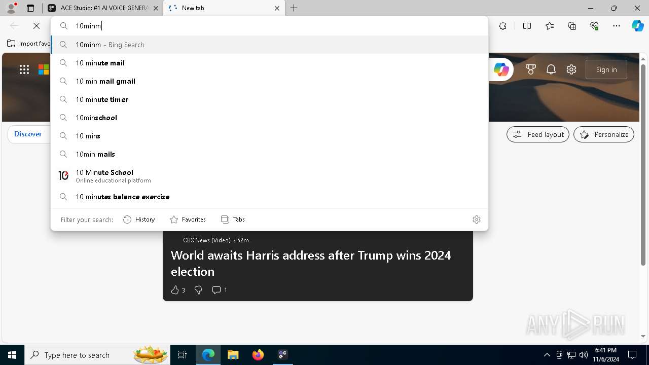Open the Copilot sidebar icon
This screenshot has width=649, height=365.
coord(637,26)
